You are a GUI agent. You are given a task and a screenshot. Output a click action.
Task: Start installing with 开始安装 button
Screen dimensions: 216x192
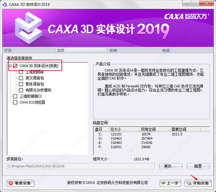tap(198, 183)
